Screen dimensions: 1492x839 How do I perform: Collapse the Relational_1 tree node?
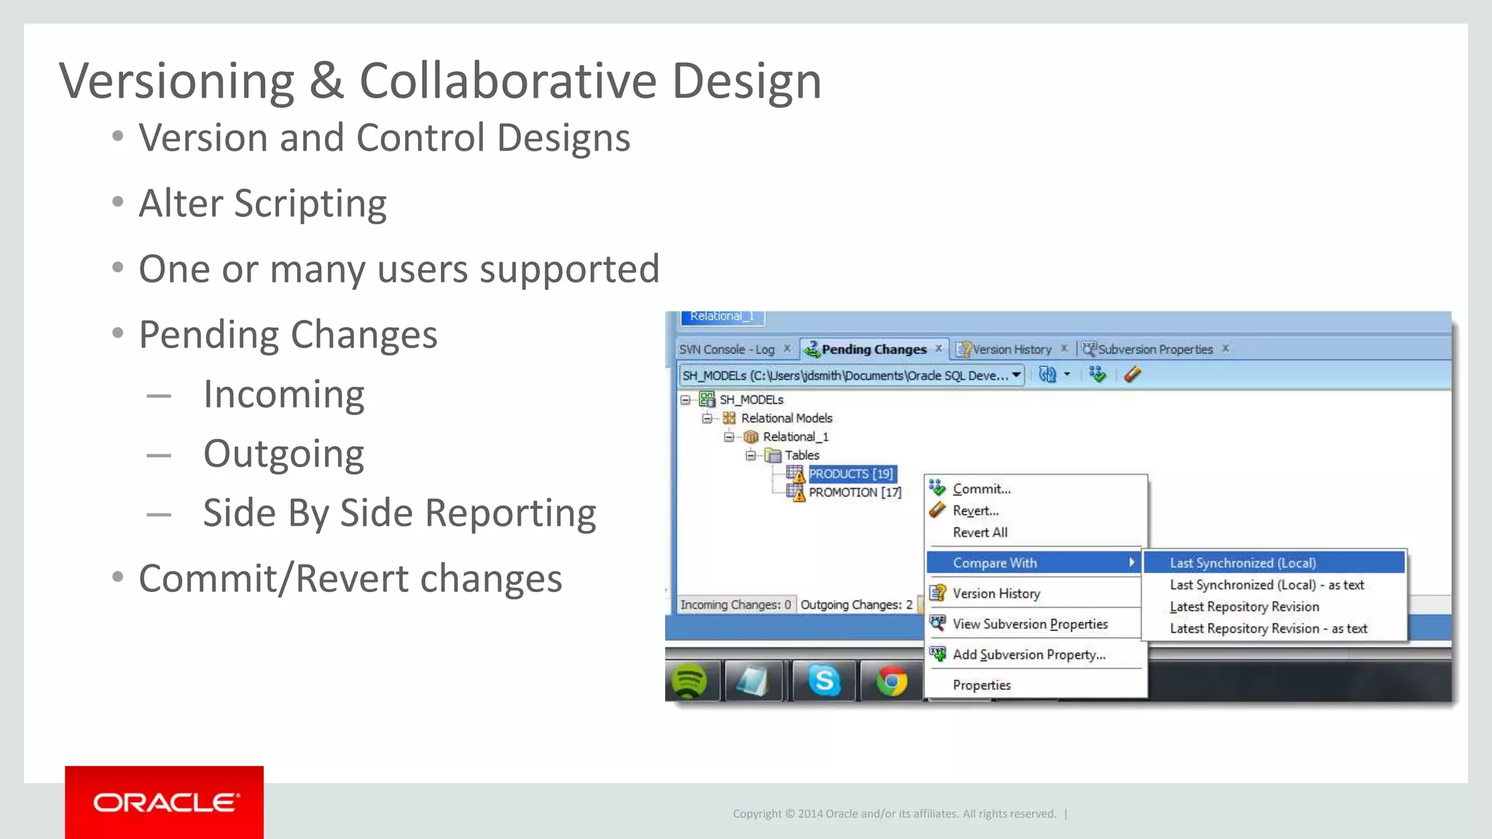click(729, 437)
